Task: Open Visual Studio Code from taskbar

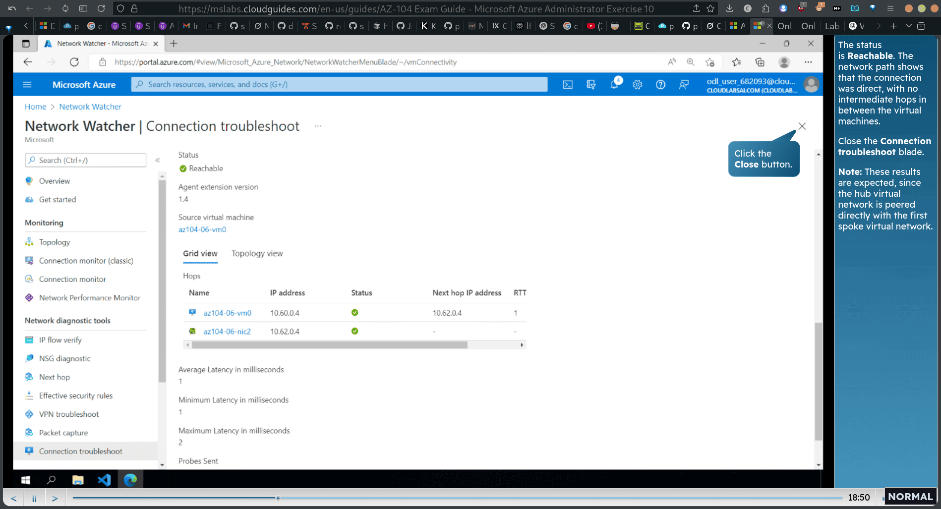Action: (x=104, y=480)
